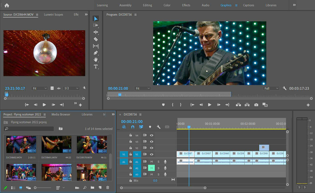The height and width of the screenshot is (193, 315).
Task: Toggle snapping with the magnet icon
Action: pyautogui.click(x=132, y=127)
